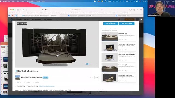This screenshot has width=175, height=98.
Task: Go forward in Safari
Action: (27, 10)
